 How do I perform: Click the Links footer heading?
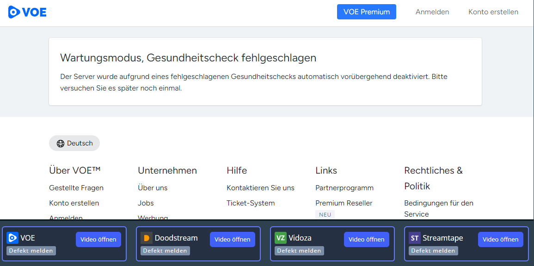point(326,170)
